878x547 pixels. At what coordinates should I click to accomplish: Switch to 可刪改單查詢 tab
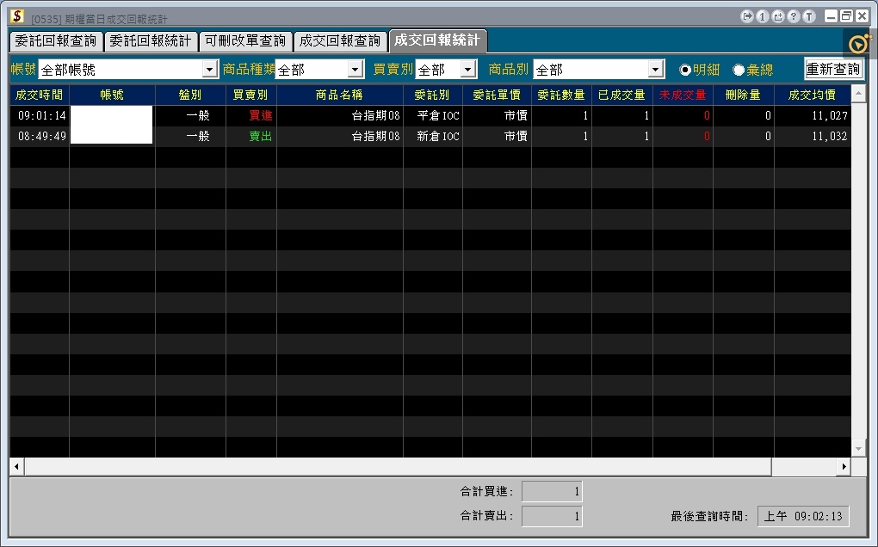click(x=245, y=40)
